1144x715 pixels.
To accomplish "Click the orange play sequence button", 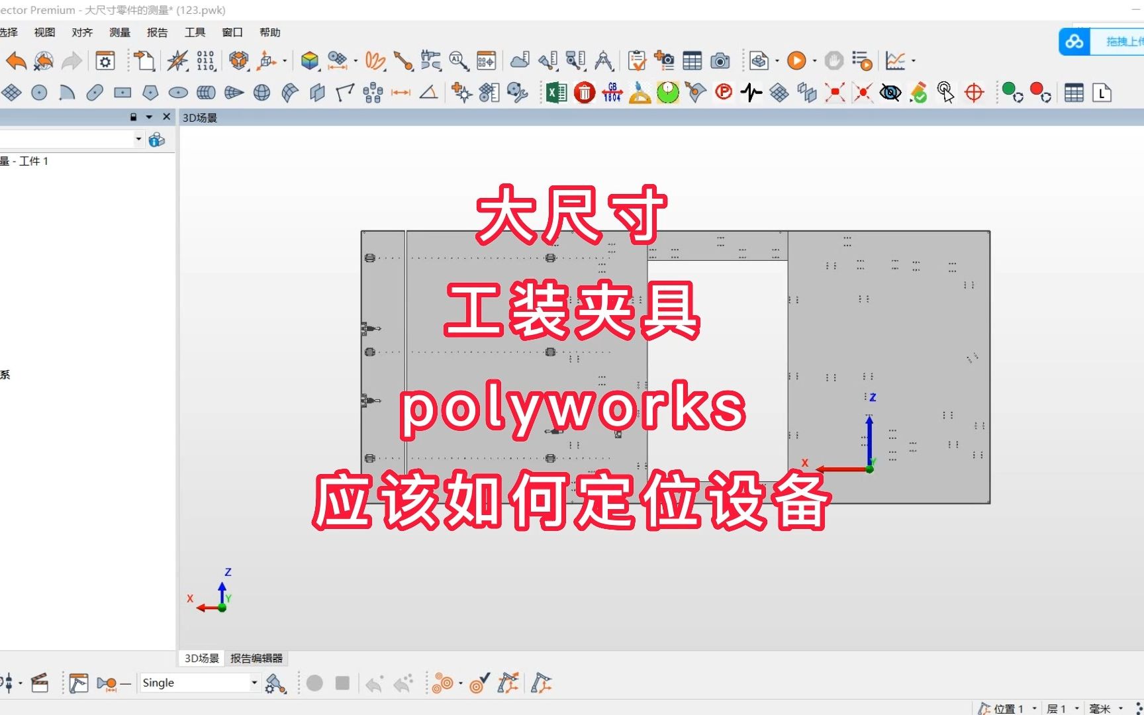I will [796, 61].
